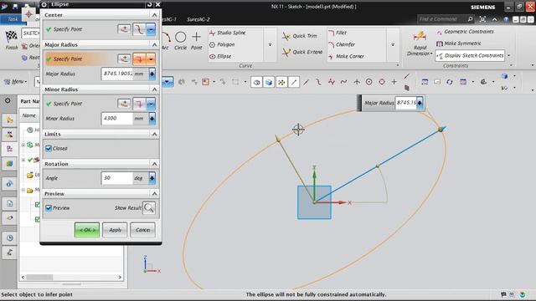This screenshot has width=536, height=301.
Task: Collapse the Major Radius section
Action: [x=154, y=44]
